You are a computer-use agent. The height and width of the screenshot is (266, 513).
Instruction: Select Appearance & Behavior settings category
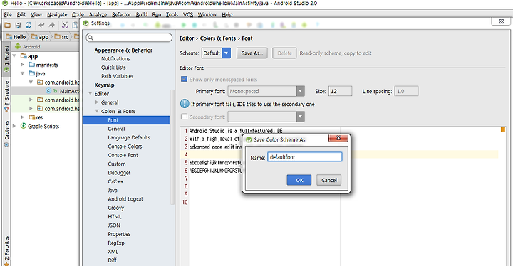(123, 50)
